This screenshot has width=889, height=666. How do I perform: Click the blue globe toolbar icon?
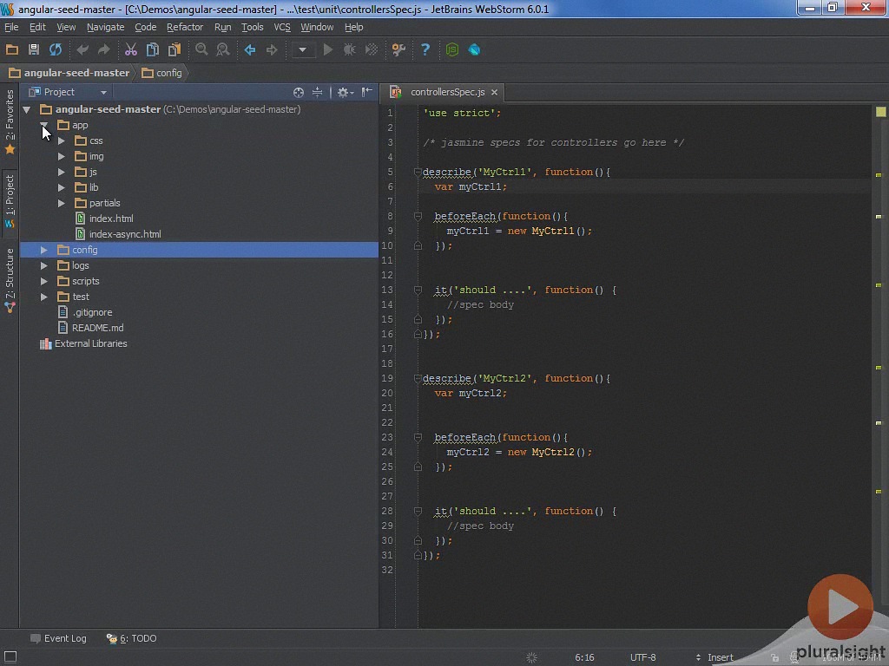(474, 49)
